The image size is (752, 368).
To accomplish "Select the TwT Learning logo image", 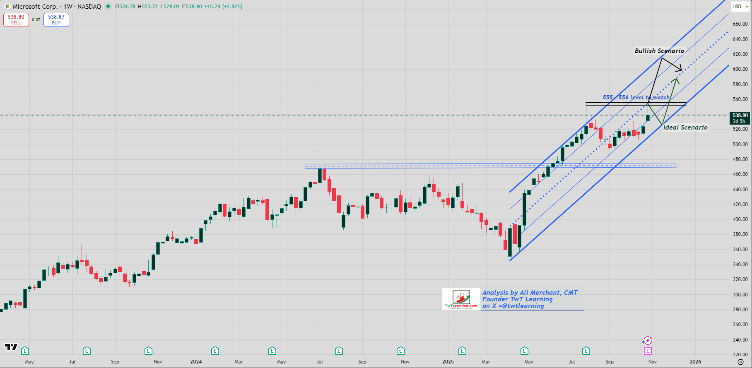I will pos(461,299).
